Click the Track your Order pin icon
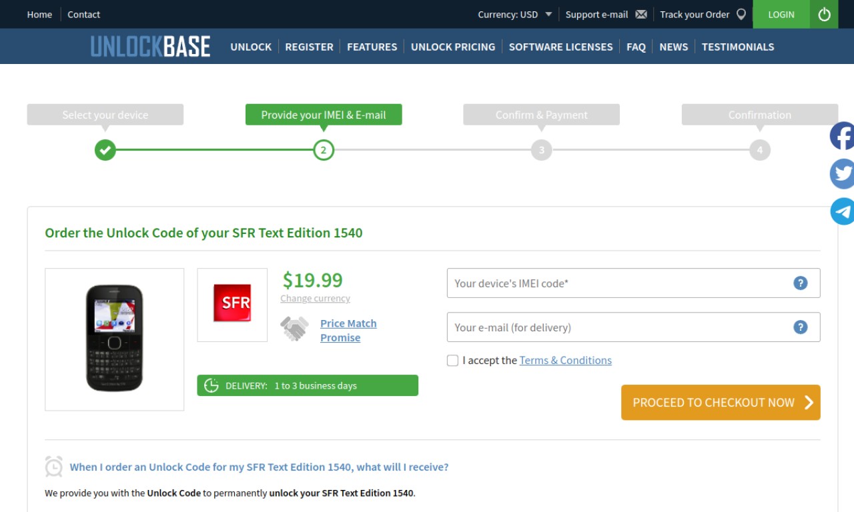854x512 pixels. pyautogui.click(x=741, y=14)
